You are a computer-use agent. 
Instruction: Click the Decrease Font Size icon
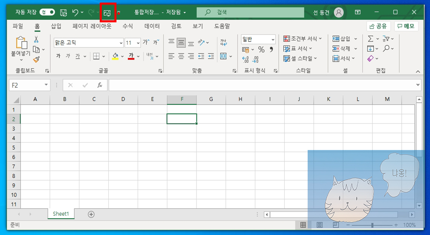(x=156, y=42)
